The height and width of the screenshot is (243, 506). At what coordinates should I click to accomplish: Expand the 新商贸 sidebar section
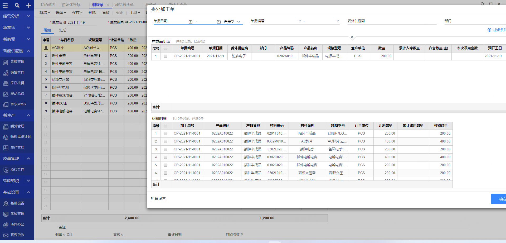coord(28,39)
